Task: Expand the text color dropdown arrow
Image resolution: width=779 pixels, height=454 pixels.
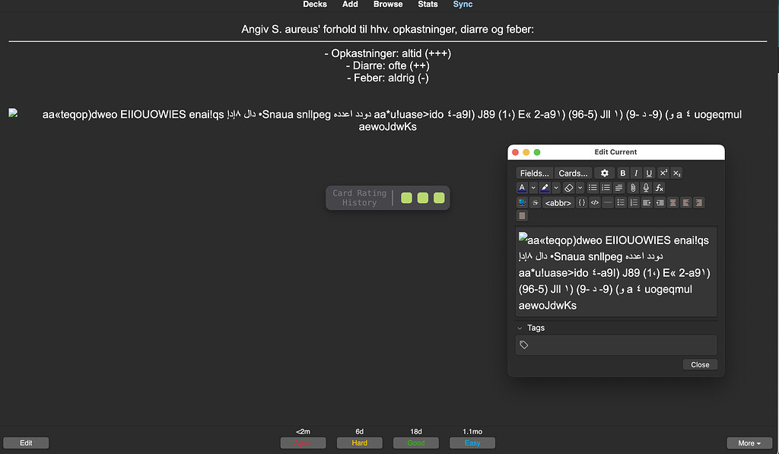Action: pos(533,187)
